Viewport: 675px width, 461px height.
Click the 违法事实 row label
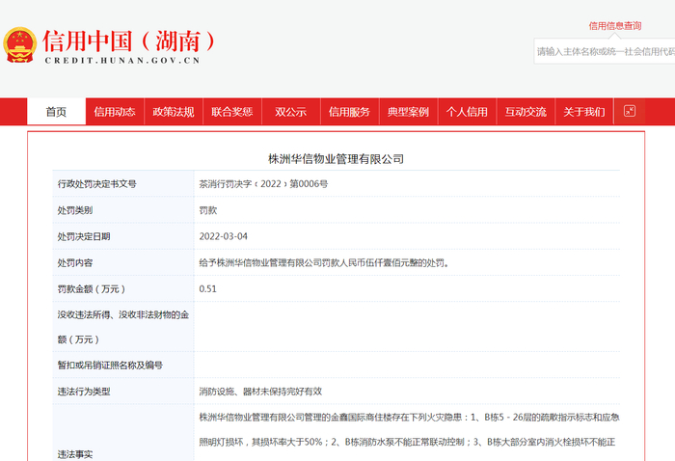(x=75, y=454)
